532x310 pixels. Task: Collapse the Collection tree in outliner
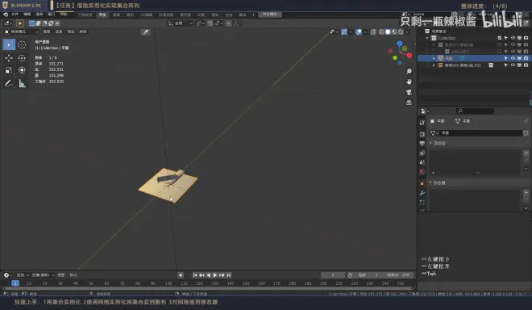[427, 38]
